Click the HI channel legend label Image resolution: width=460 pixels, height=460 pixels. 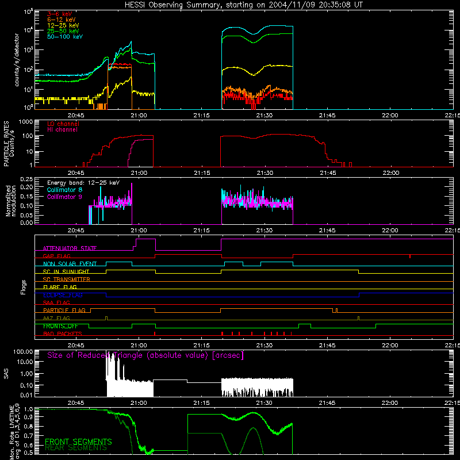(62, 130)
